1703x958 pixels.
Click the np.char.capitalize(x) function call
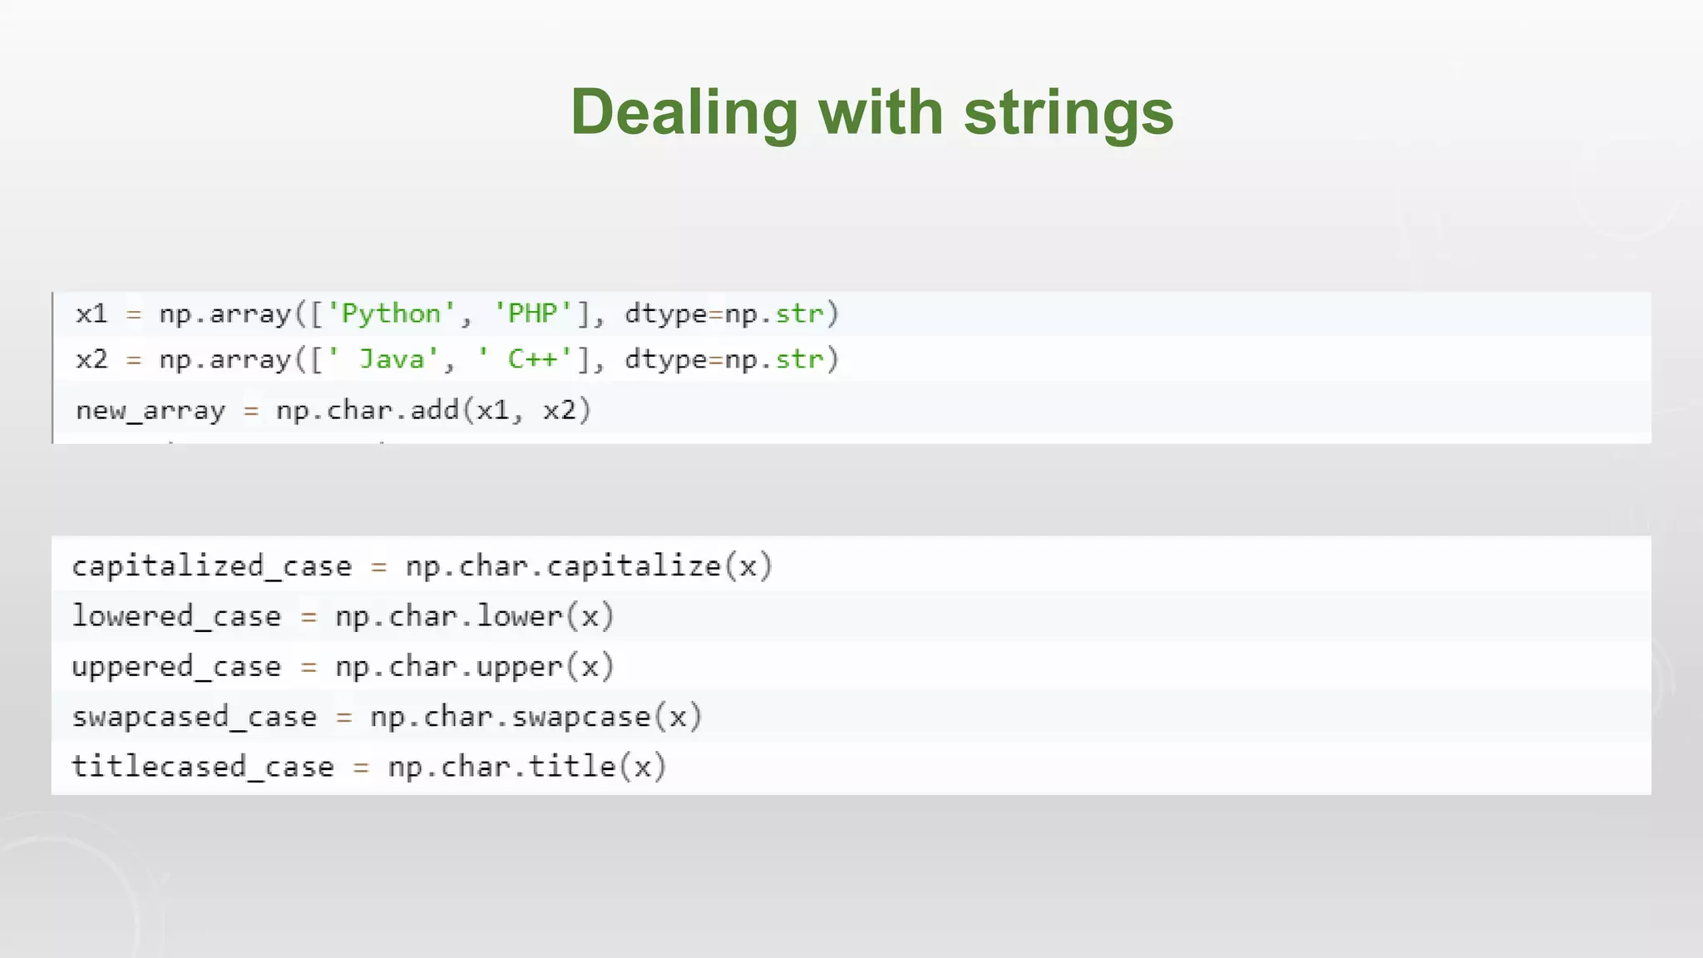click(x=590, y=566)
